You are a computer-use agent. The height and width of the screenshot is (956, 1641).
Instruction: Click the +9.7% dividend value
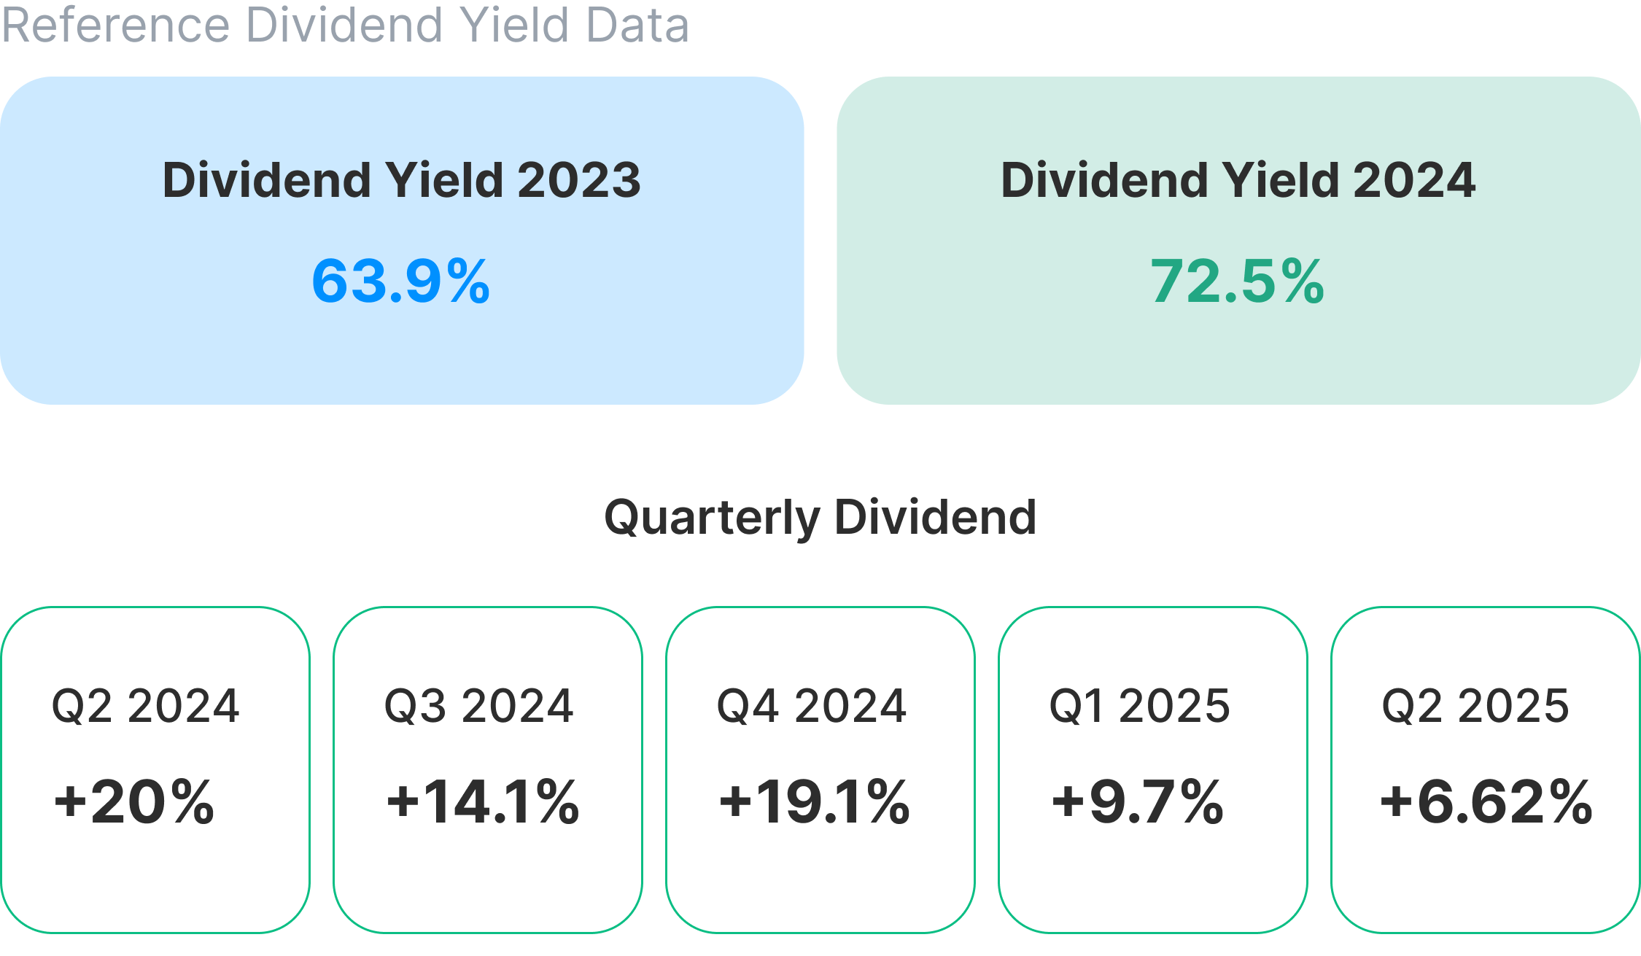pyautogui.click(x=1138, y=801)
